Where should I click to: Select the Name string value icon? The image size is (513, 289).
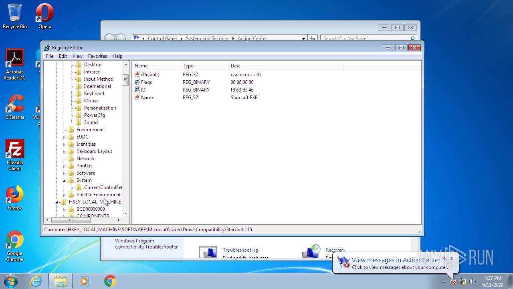[x=137, y=98]
